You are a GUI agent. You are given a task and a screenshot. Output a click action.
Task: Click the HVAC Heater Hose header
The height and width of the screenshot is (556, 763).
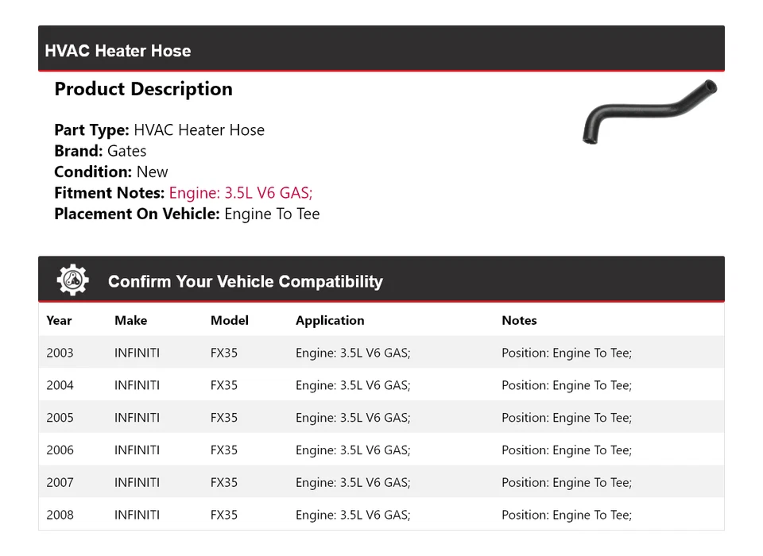point(118,51)
